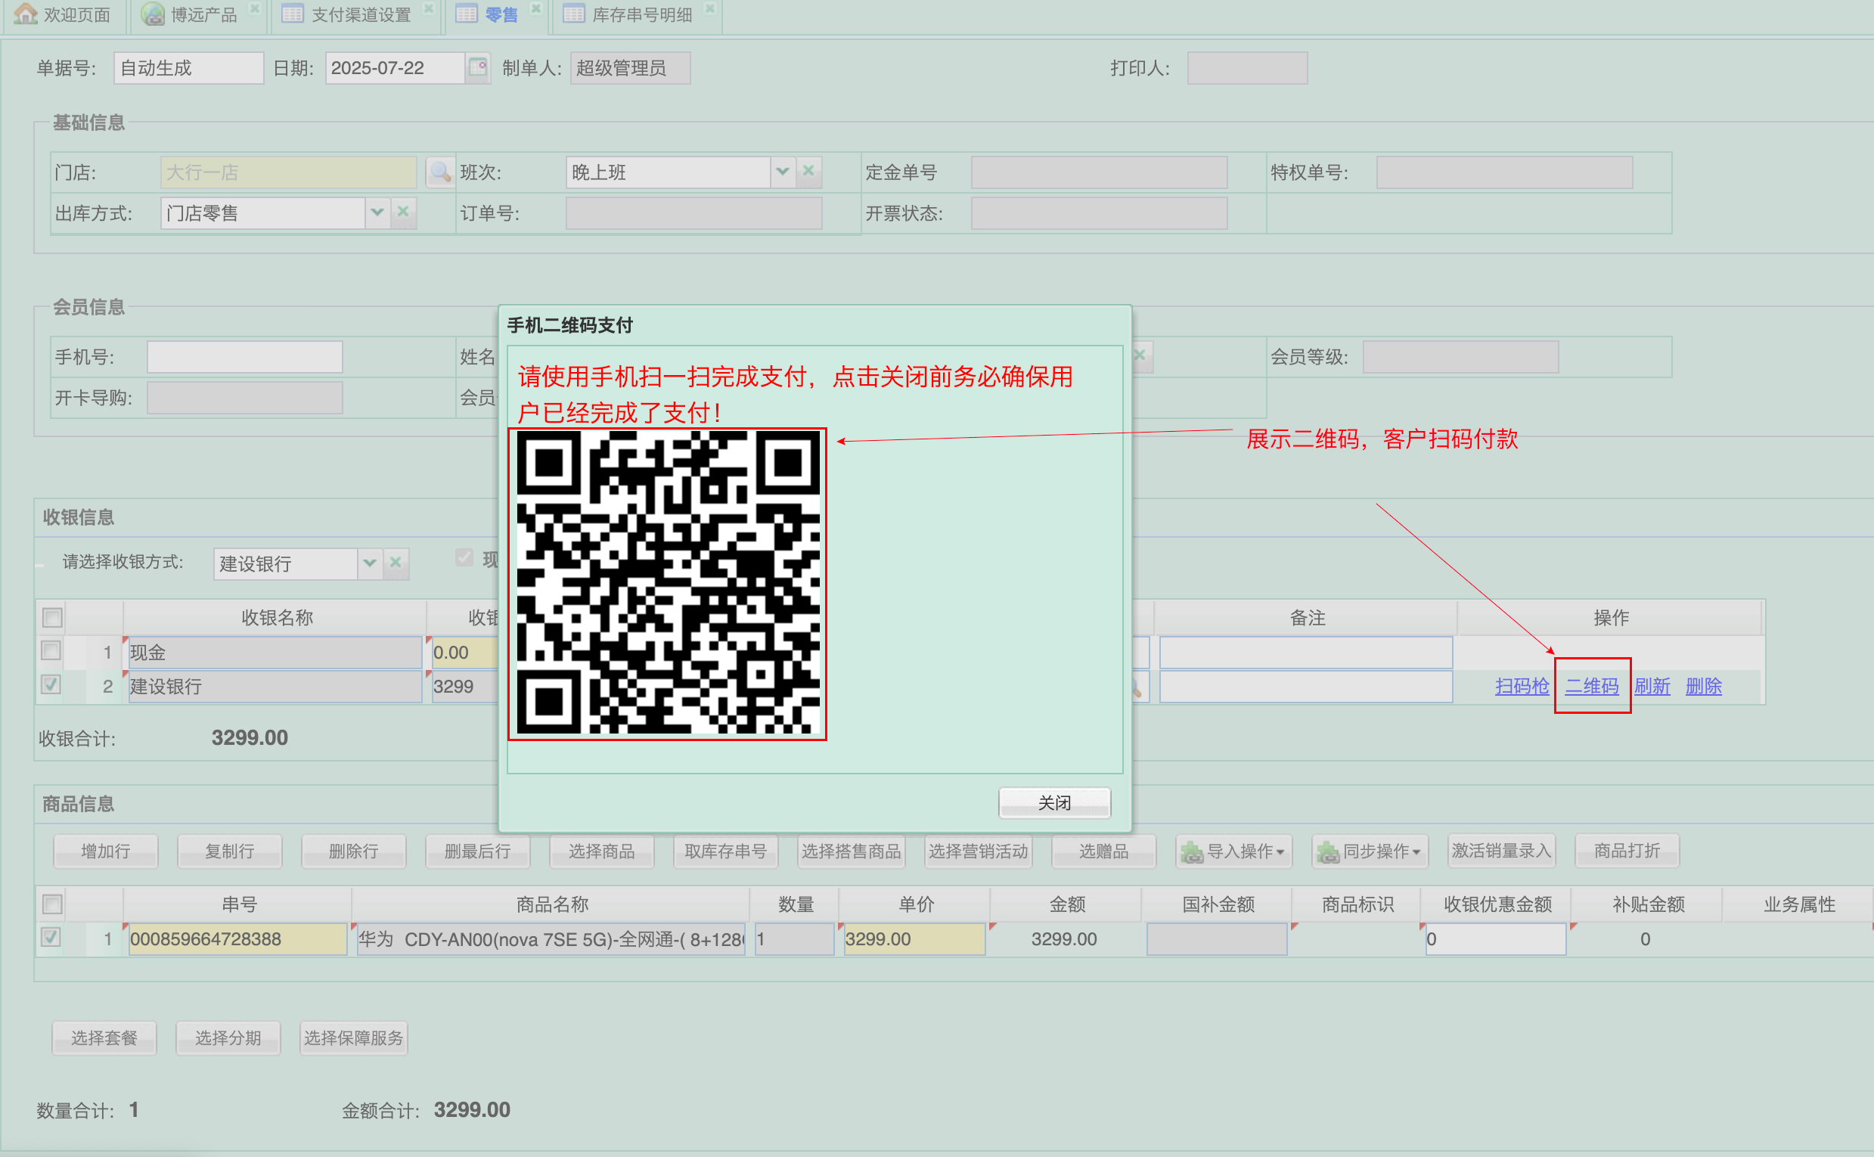Click the 取库存串号 button
This screenshot has width=1874, height=1157.
[x=725, y=851]
